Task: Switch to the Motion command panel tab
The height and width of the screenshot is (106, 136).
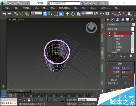Action: (x=123, y=20)
